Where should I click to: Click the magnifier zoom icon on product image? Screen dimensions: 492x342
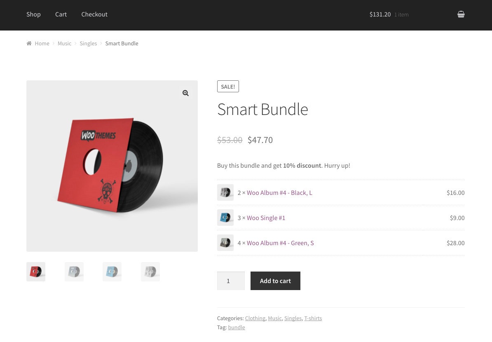click(x=185, y=93)
